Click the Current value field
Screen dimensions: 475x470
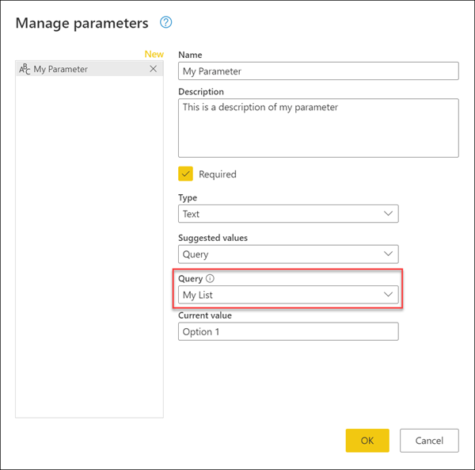(x=288, y=331)
